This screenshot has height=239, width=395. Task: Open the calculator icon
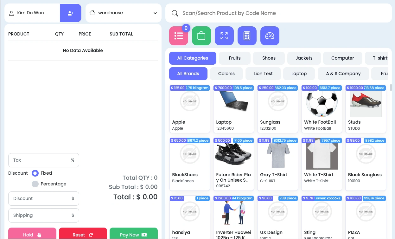coord(247,36)
